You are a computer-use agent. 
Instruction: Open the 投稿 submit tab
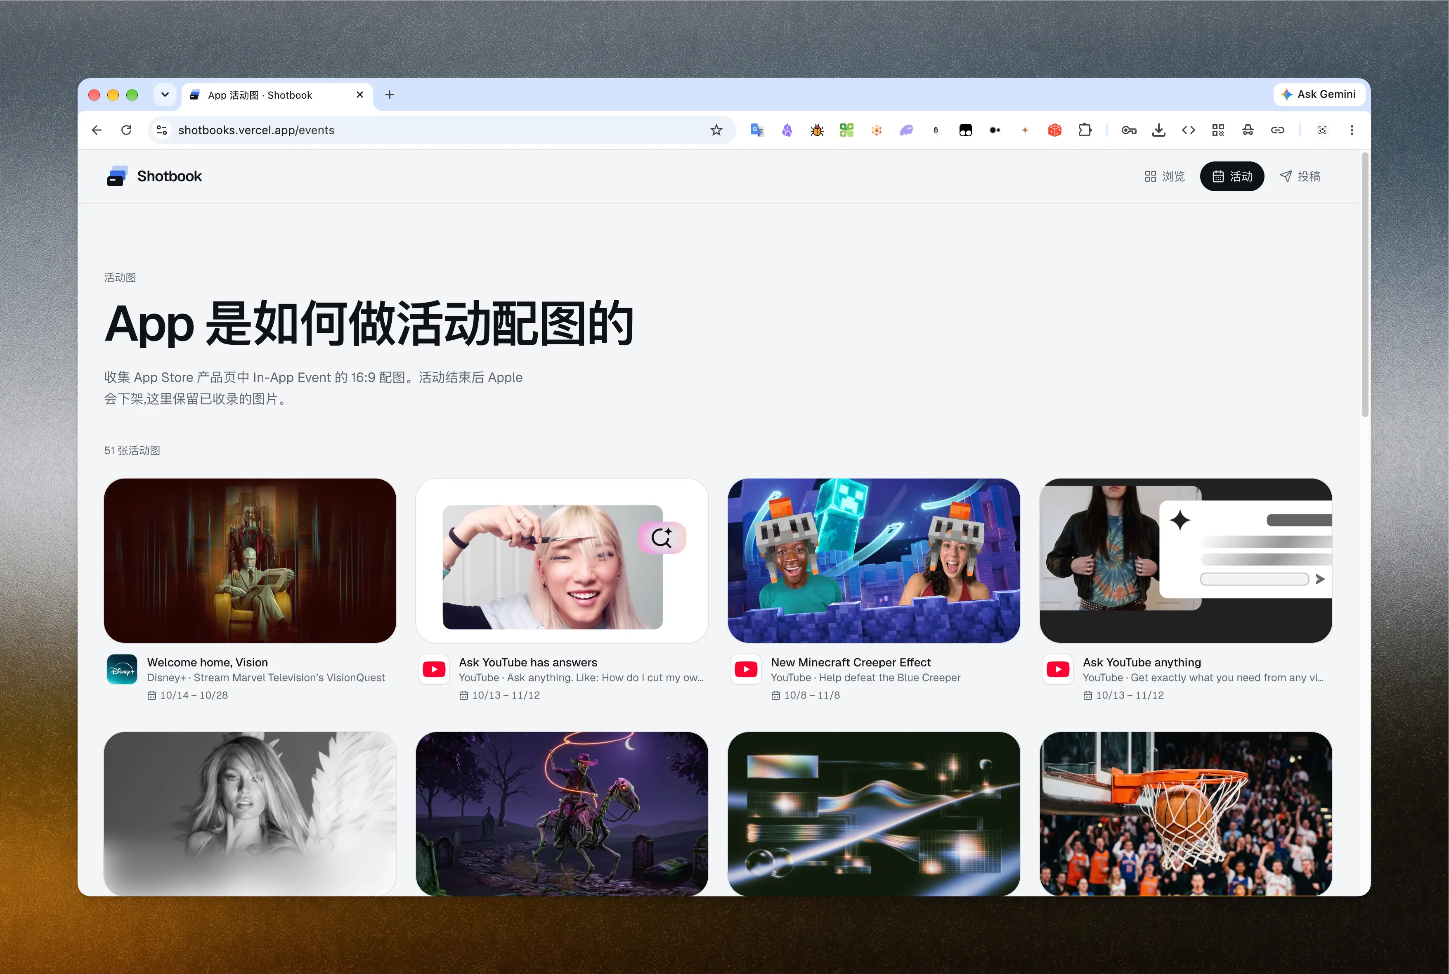1300,176
